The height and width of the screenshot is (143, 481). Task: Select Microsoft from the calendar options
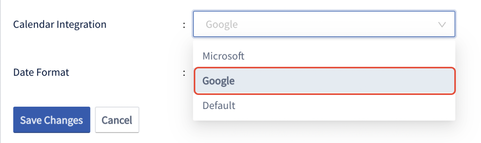coord(324,56)
